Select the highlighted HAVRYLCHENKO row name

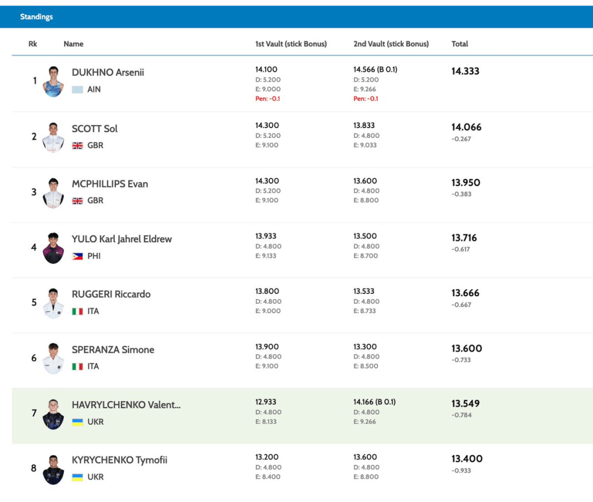click(x=126, y=405)
